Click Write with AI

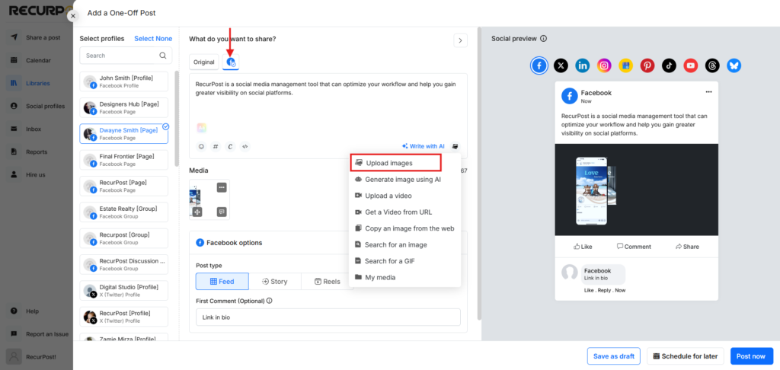point(424,146)
